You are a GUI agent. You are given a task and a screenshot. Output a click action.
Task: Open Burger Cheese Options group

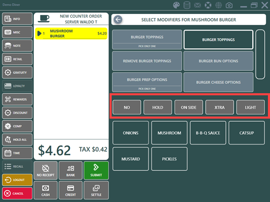219,82
